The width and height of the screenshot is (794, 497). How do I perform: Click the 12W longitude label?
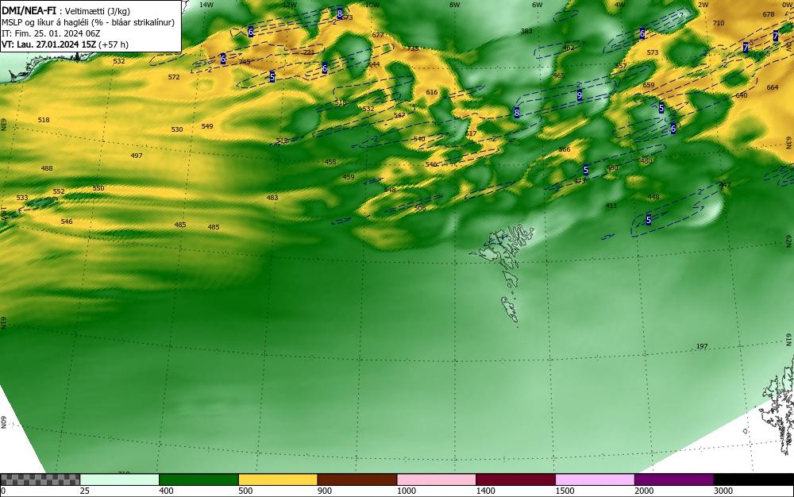290,5
